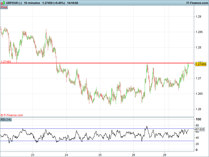Viewport: 209px width, 157px height.
Task: Click date 23 on the time axis
Action: tap(33, 154)
